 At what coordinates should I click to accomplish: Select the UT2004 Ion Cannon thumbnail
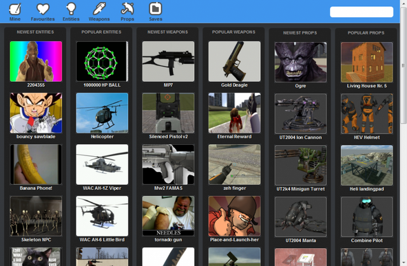click(x=301, y=114)
